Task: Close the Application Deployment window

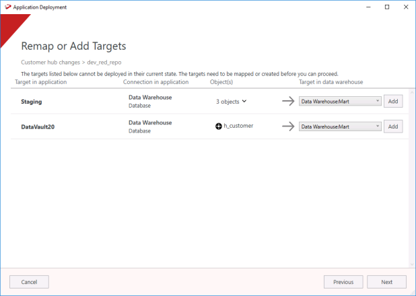Action: [405, 7]
